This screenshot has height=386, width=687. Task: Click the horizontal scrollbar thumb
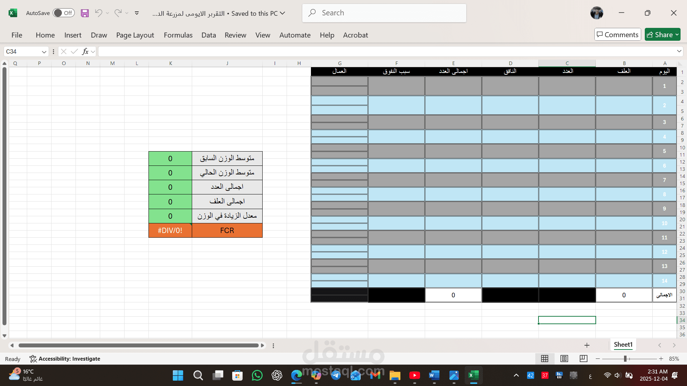(x=138, y=346)
